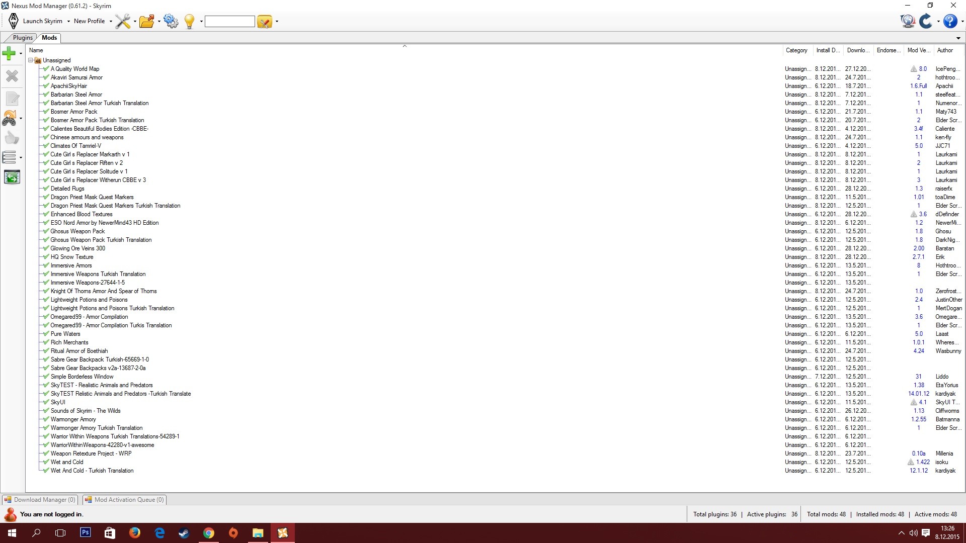Open the Mod Activation Queue (0) tab
This screenshot has height=543, width=966.
click(x=124, y=500)
